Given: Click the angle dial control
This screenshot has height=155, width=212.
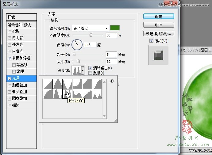Looking at the screenshot, I should tap(77, 45).
